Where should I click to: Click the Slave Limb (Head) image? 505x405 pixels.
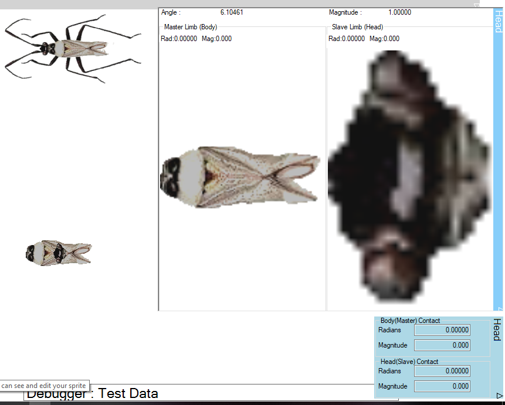tap(409, 177)
